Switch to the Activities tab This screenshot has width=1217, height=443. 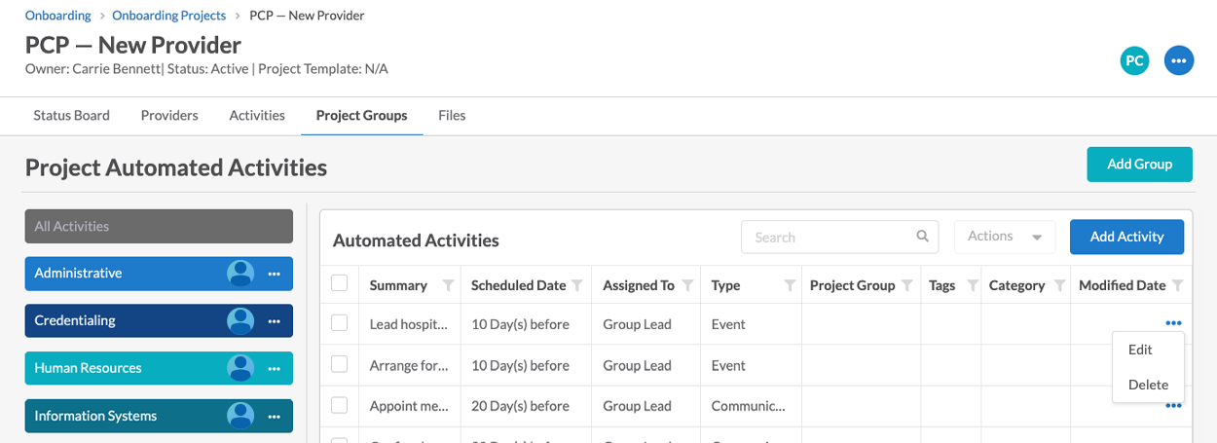[x=257, y=115]
